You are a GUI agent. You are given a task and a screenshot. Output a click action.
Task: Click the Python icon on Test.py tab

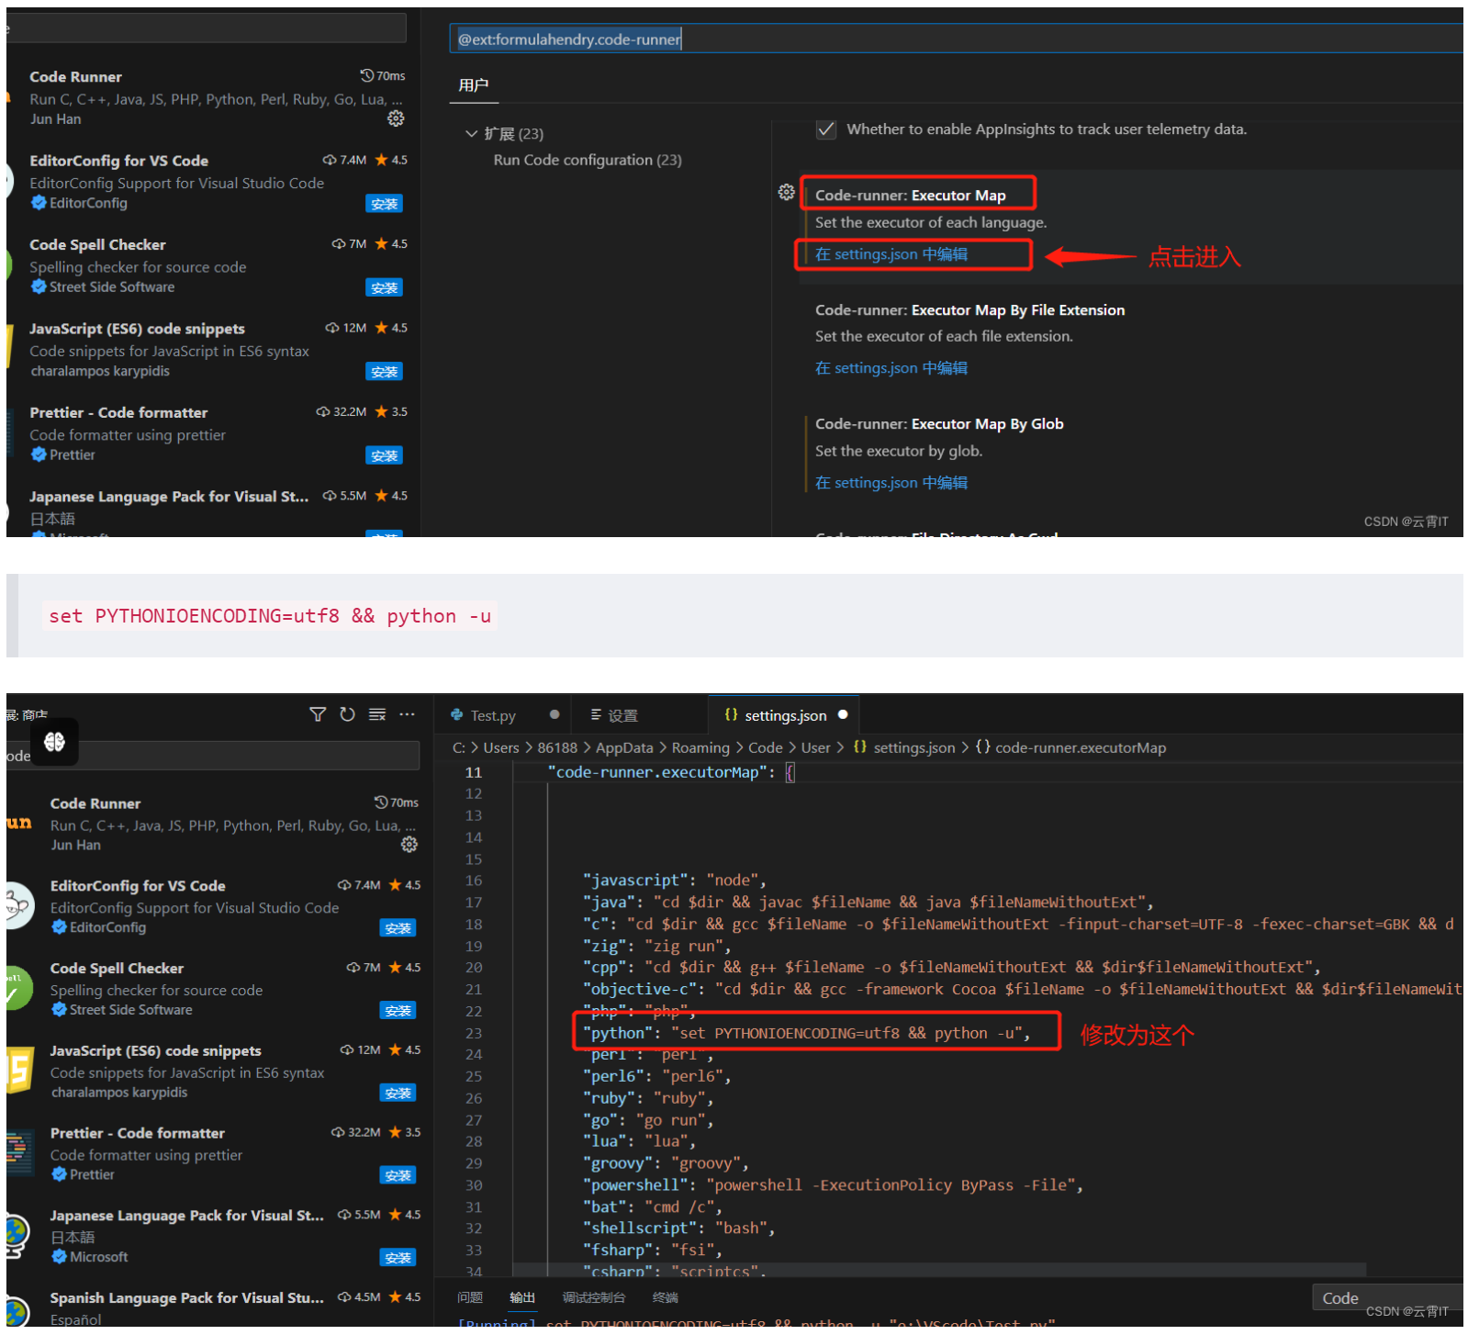click(457, 714)
